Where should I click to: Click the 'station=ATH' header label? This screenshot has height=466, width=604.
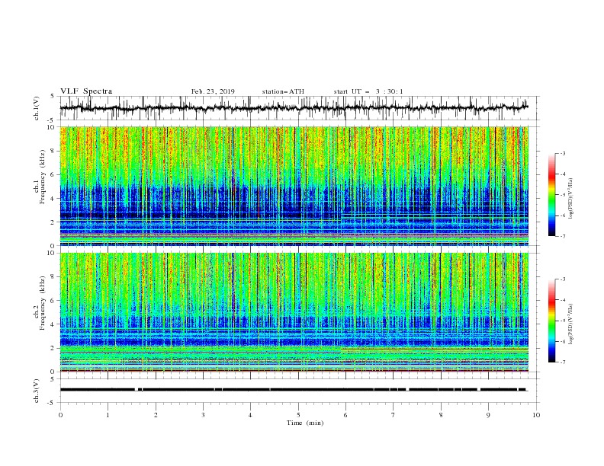(x=283, y=91)
